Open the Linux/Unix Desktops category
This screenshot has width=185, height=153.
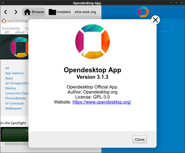pos(17,93)
